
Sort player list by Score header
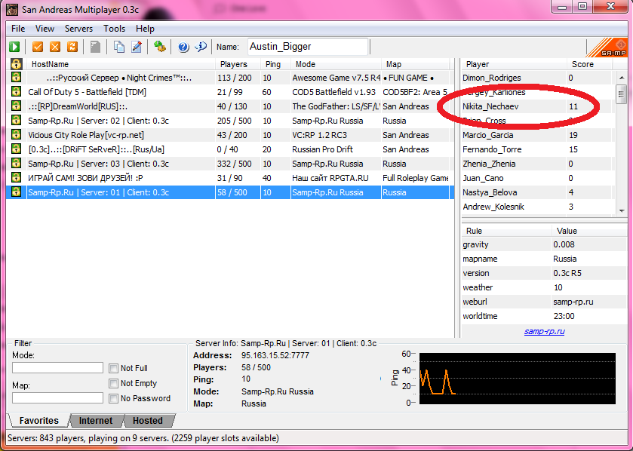(x=589, y=64)
